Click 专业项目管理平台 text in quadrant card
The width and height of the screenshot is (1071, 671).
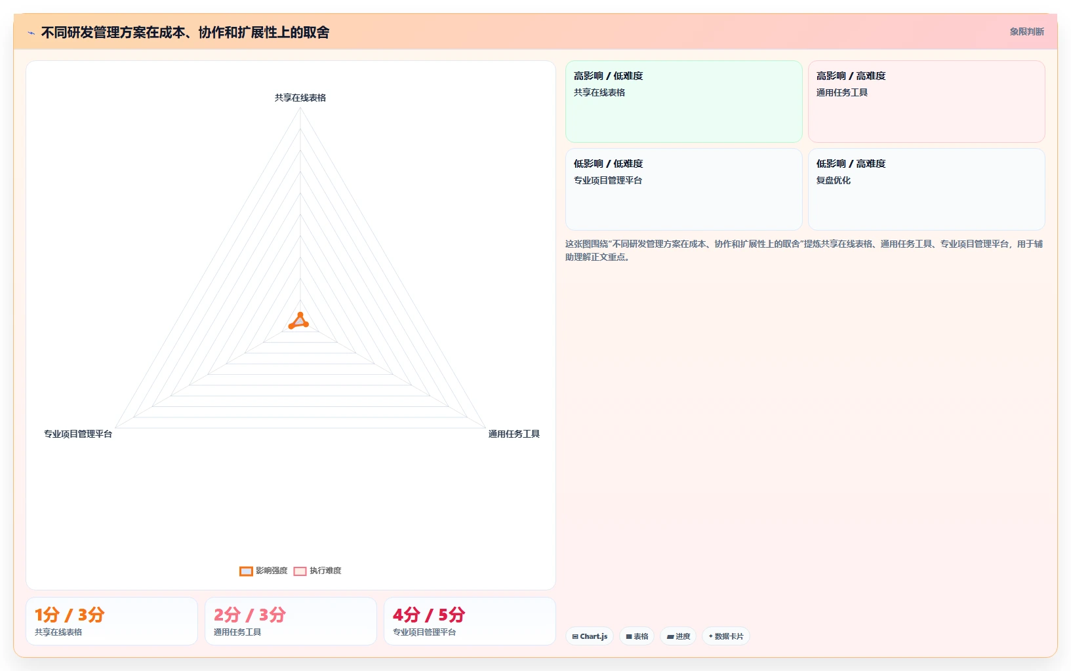tap(608, 180)
